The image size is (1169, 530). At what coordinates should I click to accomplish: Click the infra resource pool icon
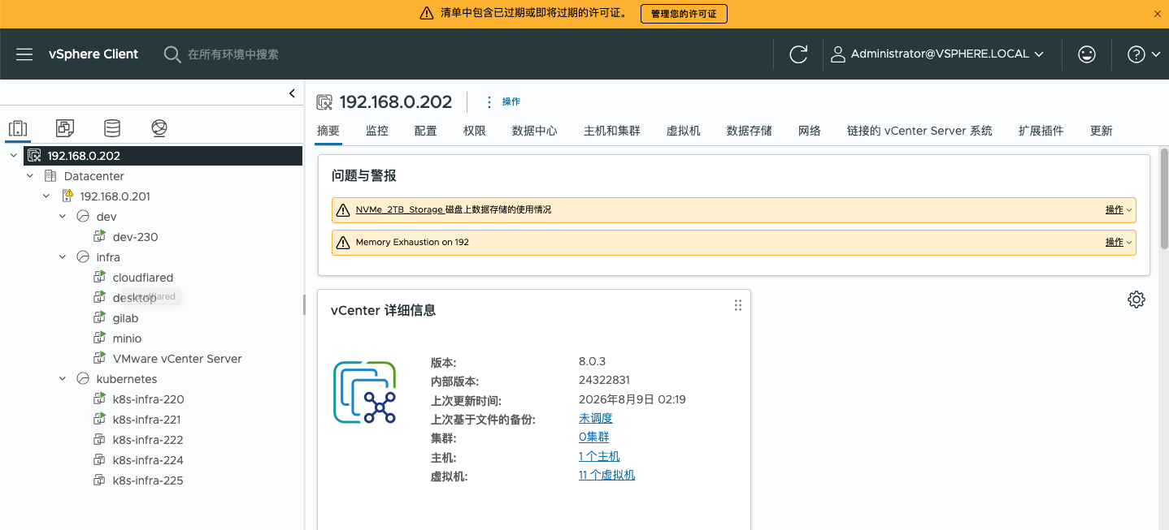(82, 257)
